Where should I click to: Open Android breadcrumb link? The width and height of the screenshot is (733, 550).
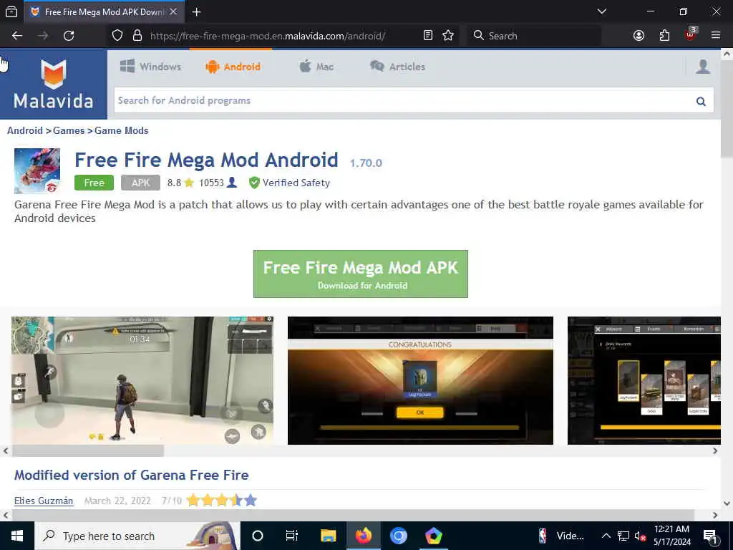(x=25, y=130)
